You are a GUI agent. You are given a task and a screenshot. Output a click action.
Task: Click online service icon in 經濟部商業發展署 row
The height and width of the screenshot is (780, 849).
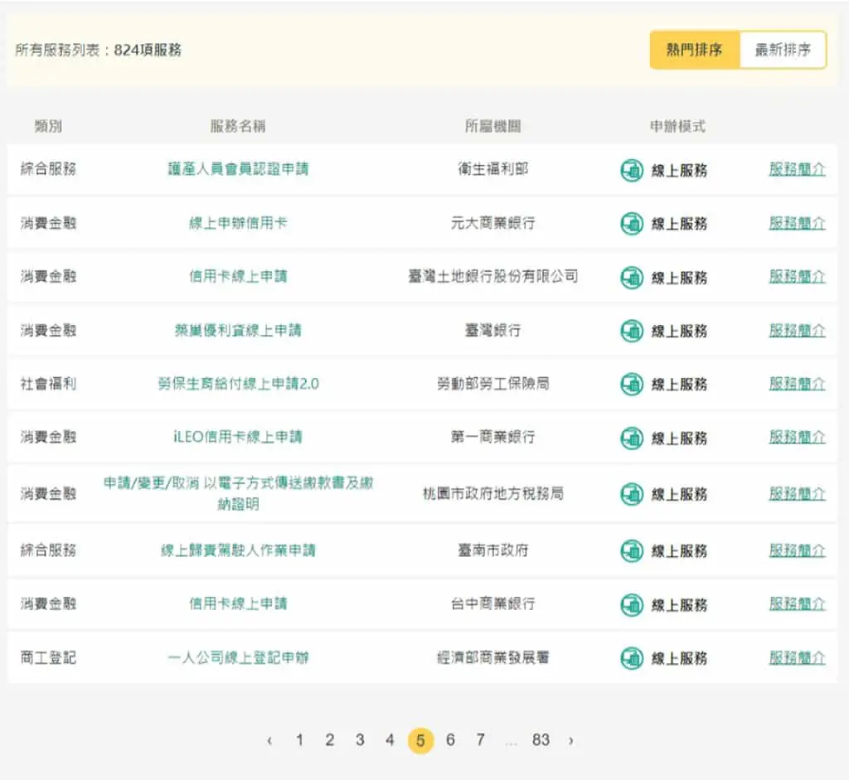[x=631, y=658]
